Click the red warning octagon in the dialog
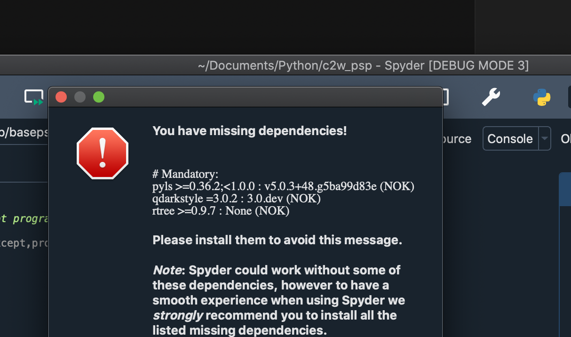 [x=103, y=153]
